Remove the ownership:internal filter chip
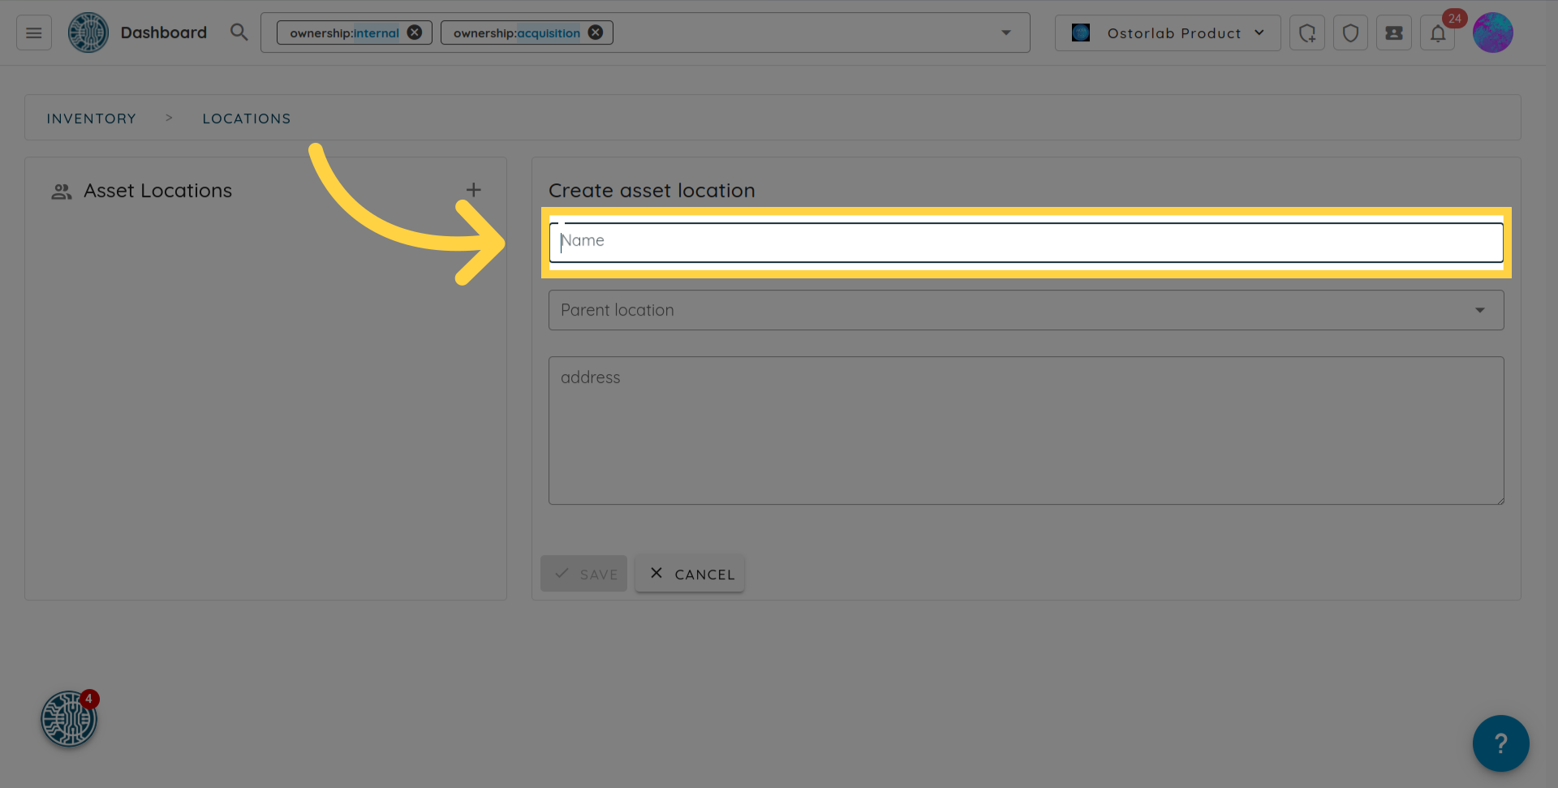Image resolution: width=1558 pixels, height=788 pixels. coord(415,32)
